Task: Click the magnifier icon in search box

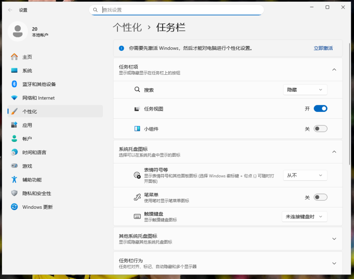Action: point(95,10)
